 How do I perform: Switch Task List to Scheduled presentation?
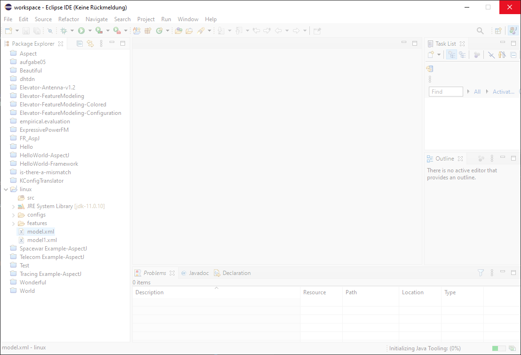tap(463, 54)
